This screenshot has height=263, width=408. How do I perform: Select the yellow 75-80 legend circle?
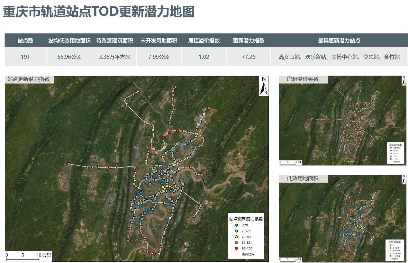pyautogui.click(x=237, y=237)
